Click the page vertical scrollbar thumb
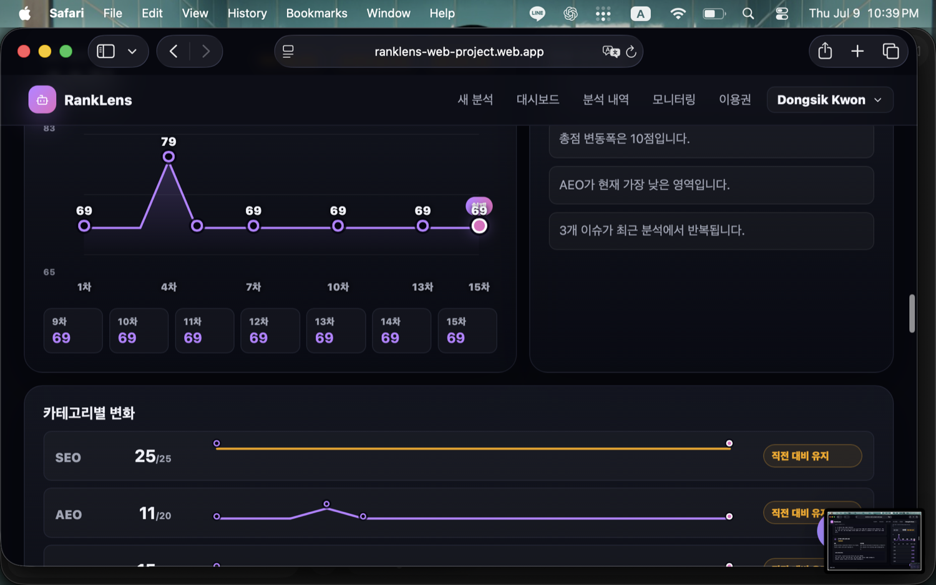The height and width of the screenshot is (585, 936). coord(912,313)
